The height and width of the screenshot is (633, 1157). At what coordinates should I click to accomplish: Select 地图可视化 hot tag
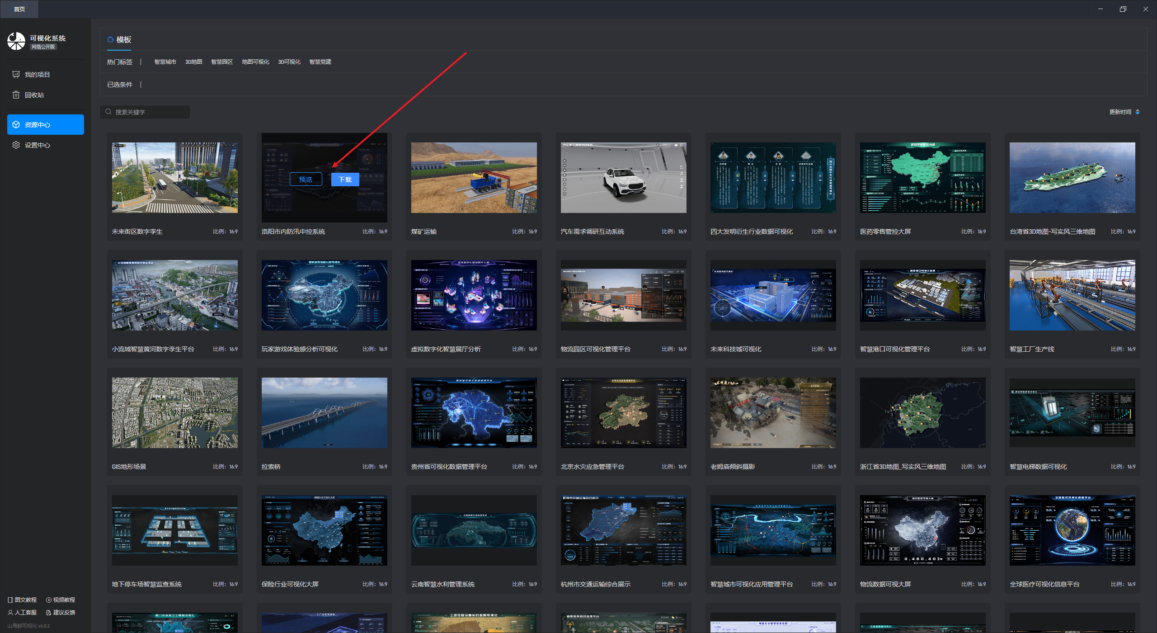click(255, 62)
